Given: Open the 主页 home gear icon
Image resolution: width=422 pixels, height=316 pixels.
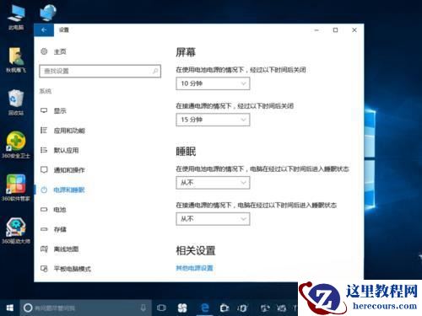Looking at the screenshot, I should (x=44, y=51).
